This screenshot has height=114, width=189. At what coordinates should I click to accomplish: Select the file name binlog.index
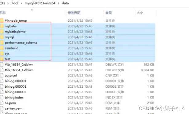[x=14, y=97]
